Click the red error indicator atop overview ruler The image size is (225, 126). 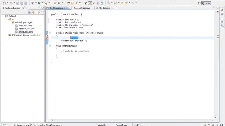pyautogui.click(x=218, y=12)
